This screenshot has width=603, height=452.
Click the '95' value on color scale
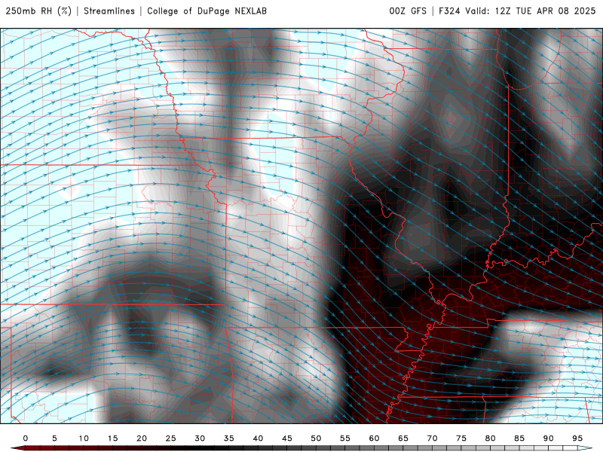[x=577, y=438]
